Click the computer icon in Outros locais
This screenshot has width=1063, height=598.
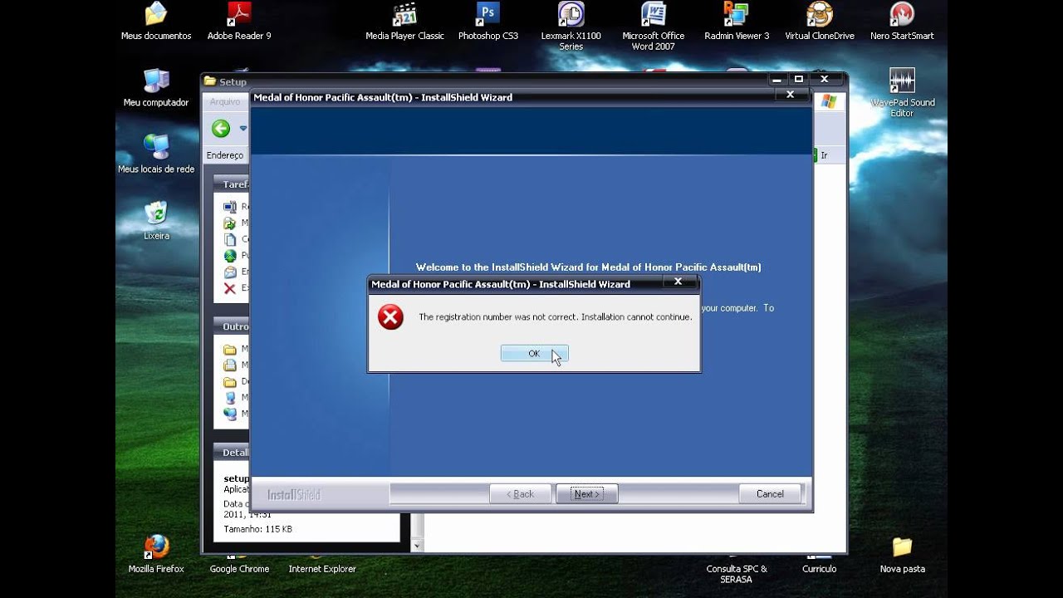coord(230,398)
